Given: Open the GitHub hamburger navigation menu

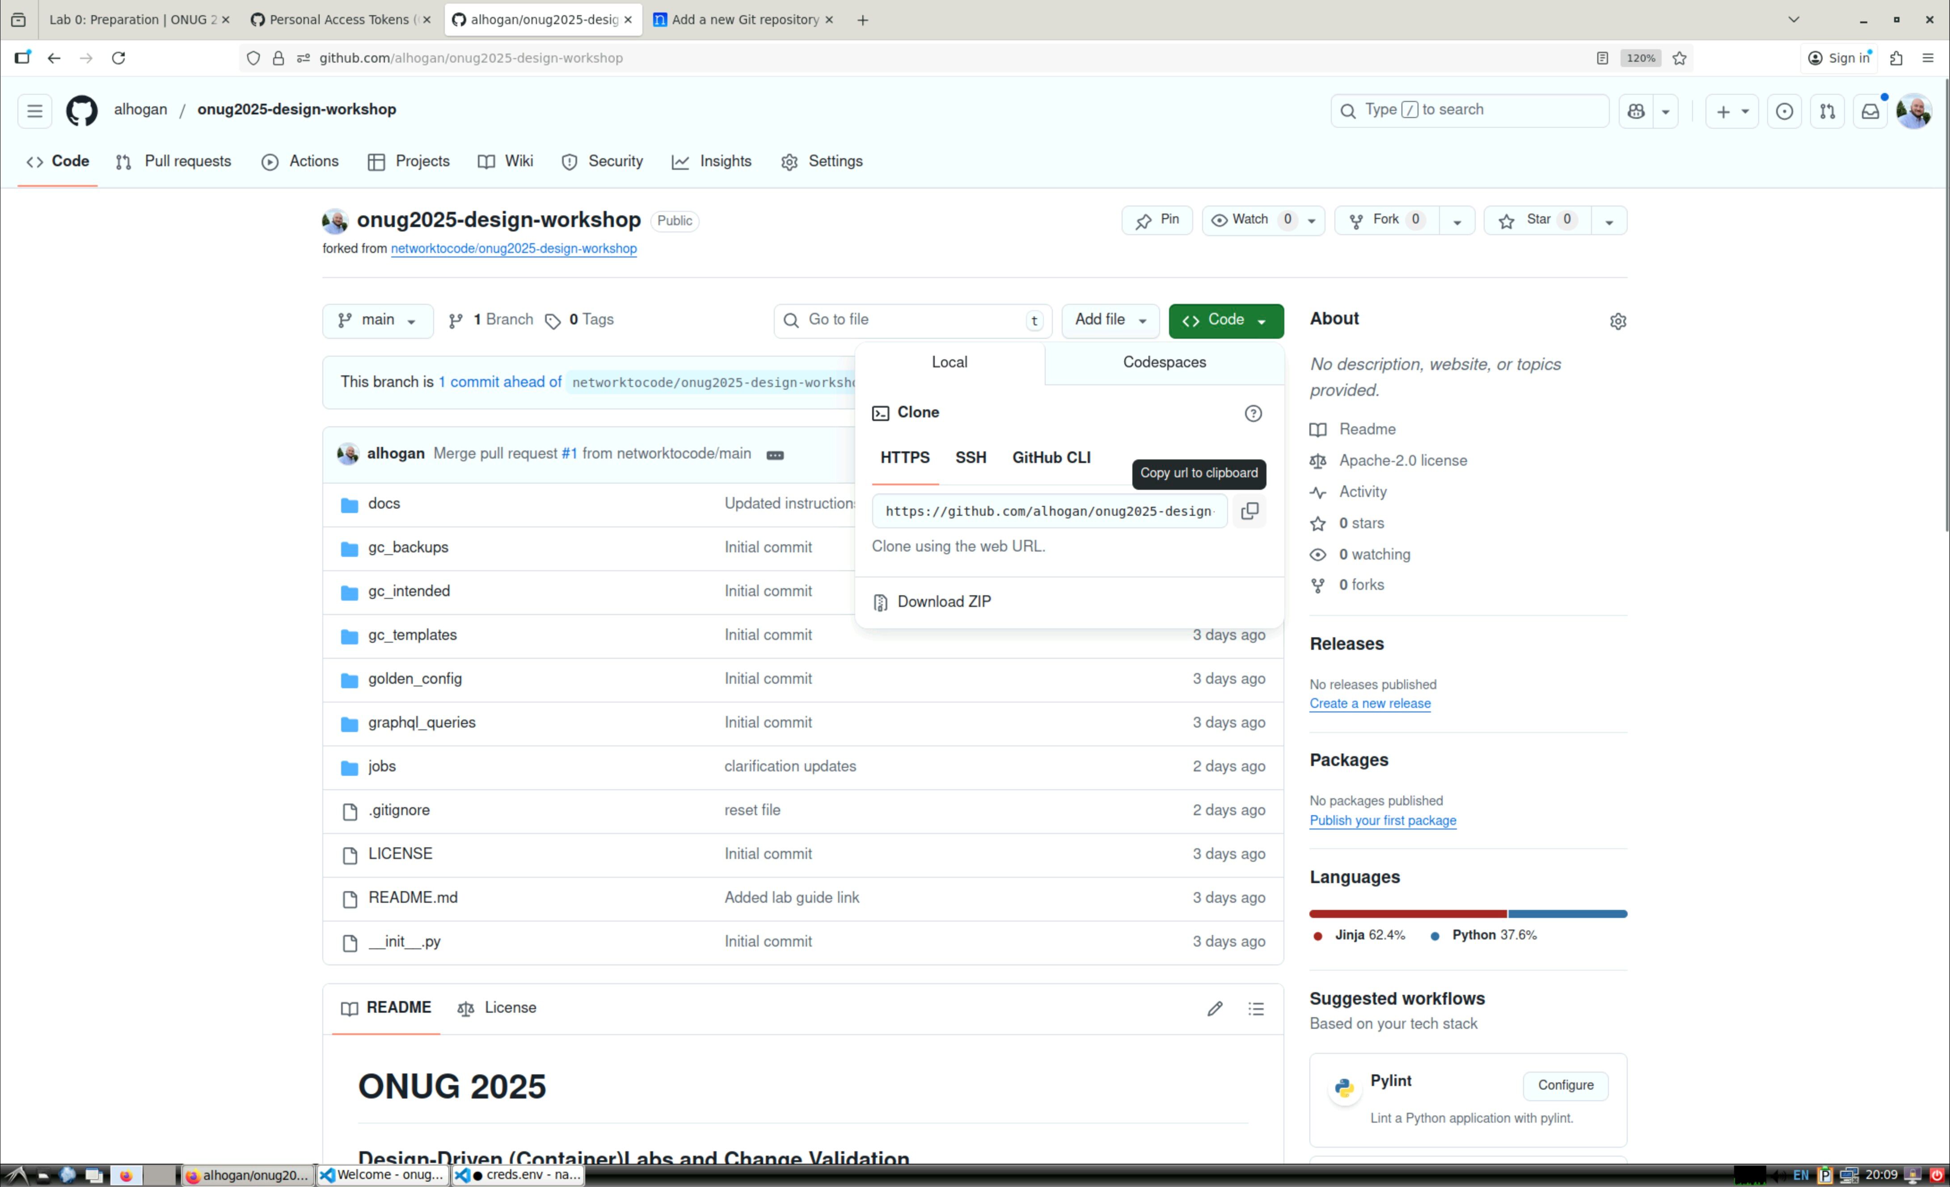Looking at the screenshot, I should tap(35, 111).
